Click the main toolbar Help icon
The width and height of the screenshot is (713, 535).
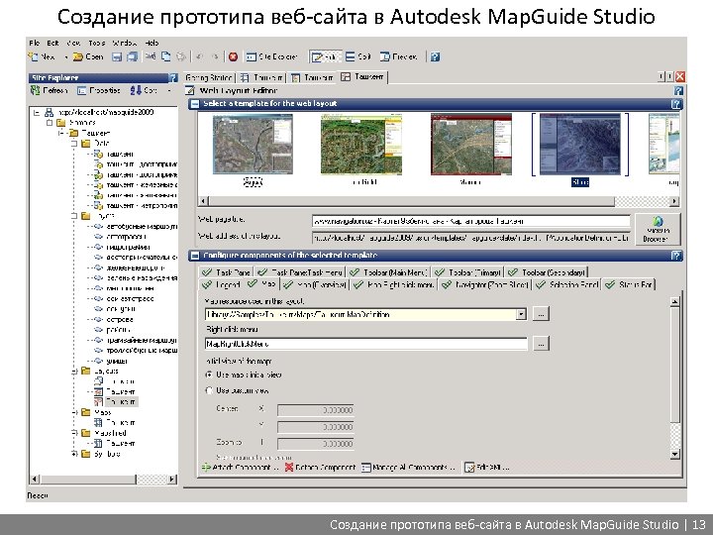click(435, 56)
